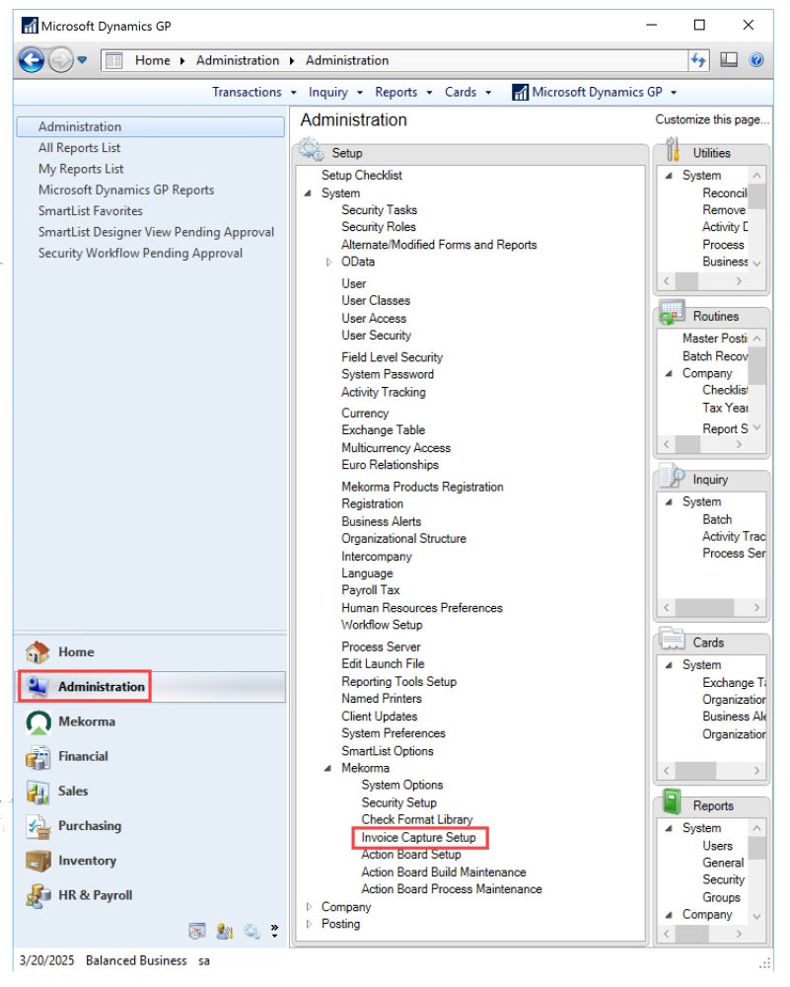Click horizontal scrollbar thumb in Utilities panel
The width and height of the screenshot is (790, 987).
pyautogui.click(x=686, y=280)
